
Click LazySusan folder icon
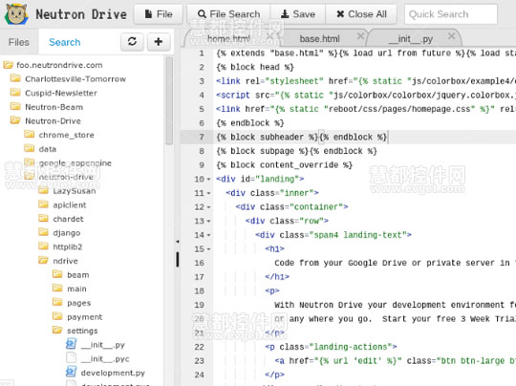(43, 190)
